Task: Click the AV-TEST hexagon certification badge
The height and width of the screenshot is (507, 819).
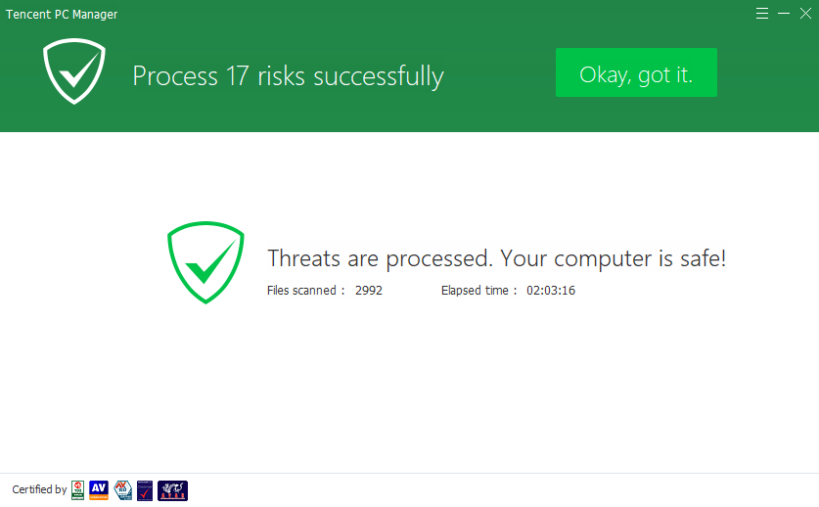Action: pos(123,490)
